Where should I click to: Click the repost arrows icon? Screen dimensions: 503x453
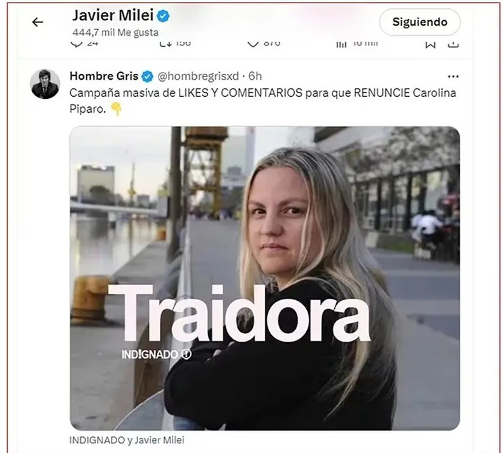(x=166, y=44)
